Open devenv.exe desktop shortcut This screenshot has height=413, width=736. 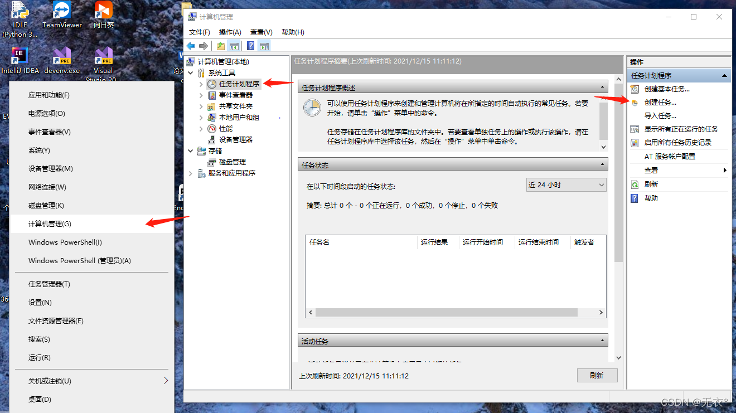click(x=62, y=61)
